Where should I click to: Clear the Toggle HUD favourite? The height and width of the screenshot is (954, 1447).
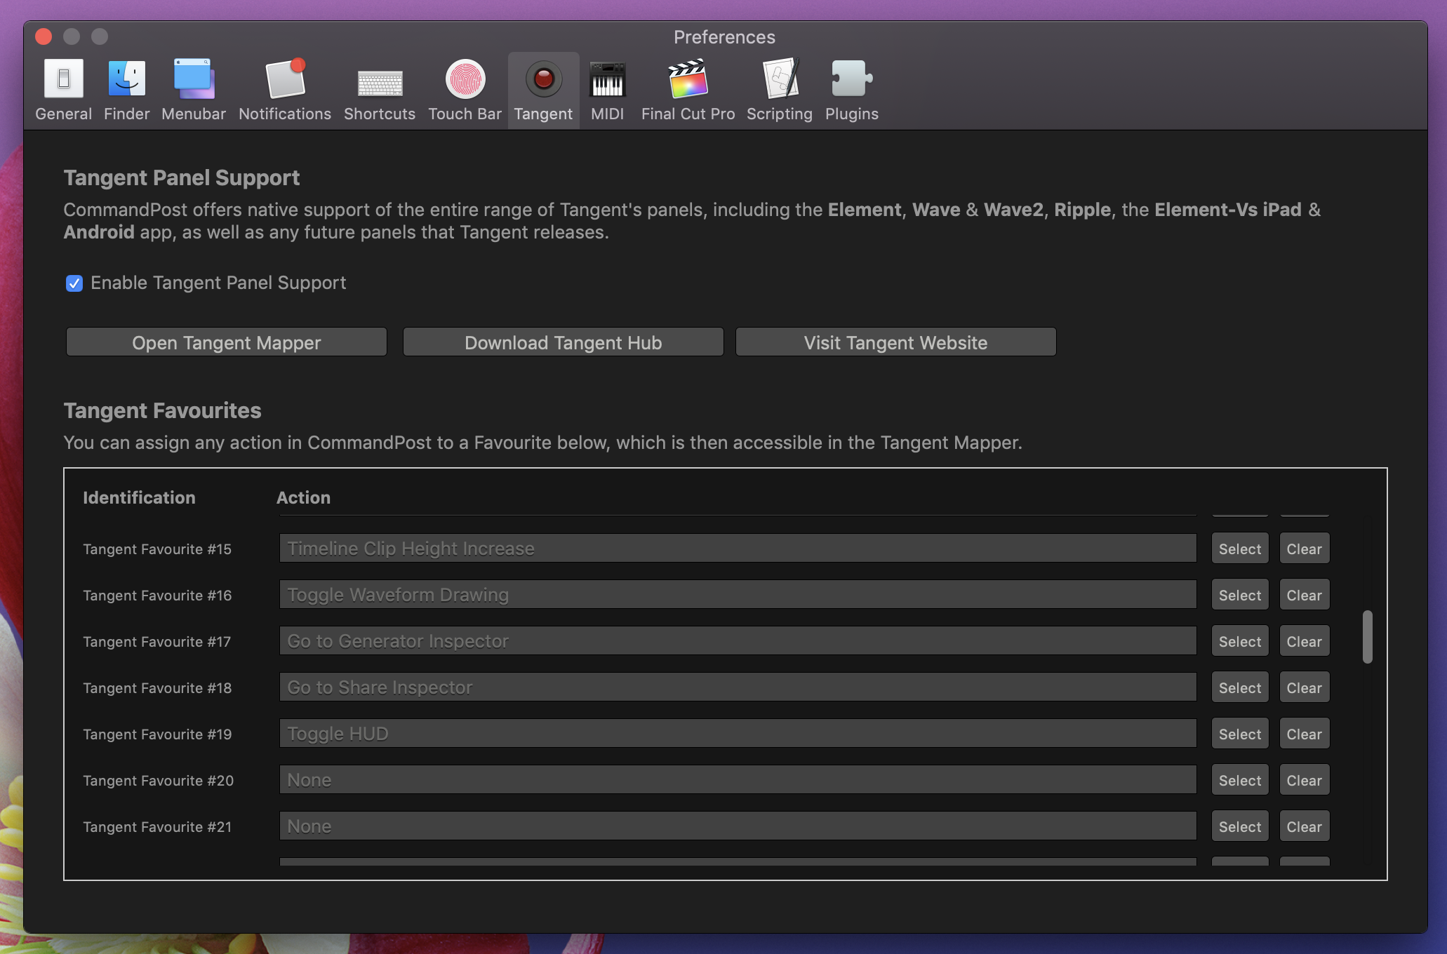click(1304, 733)
